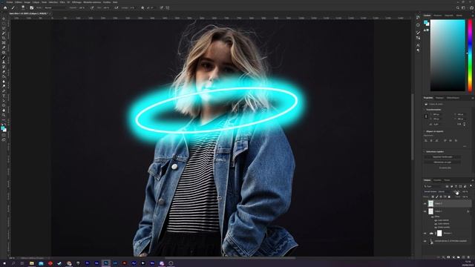Click Sélectionner un sujet button
This screenshot has height=267, width=475.
442,162
